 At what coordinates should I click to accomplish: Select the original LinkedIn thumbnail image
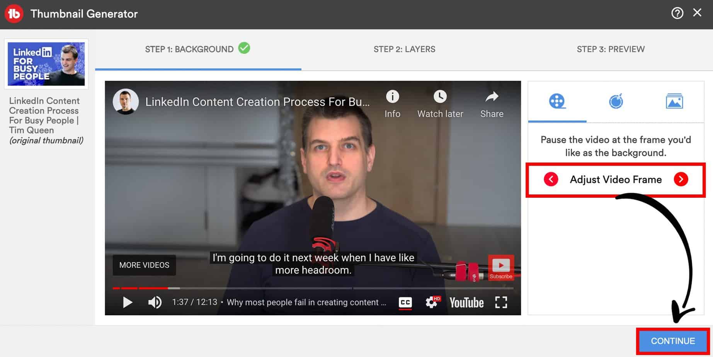coord(46,64)
